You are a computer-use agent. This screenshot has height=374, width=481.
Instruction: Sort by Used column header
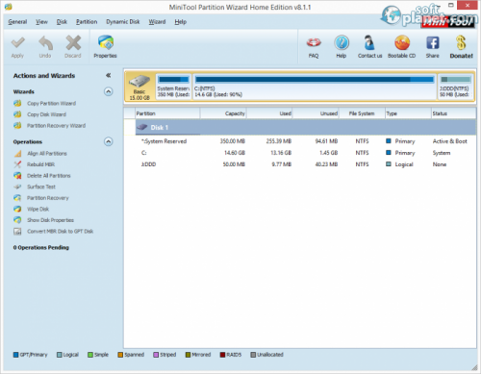tap(269, 113)
